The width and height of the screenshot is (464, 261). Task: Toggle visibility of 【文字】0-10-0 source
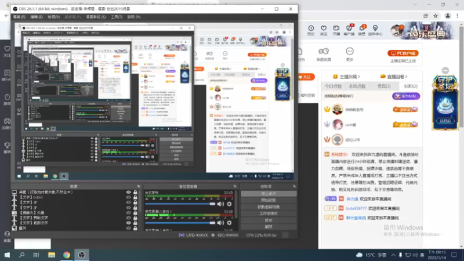128,197
